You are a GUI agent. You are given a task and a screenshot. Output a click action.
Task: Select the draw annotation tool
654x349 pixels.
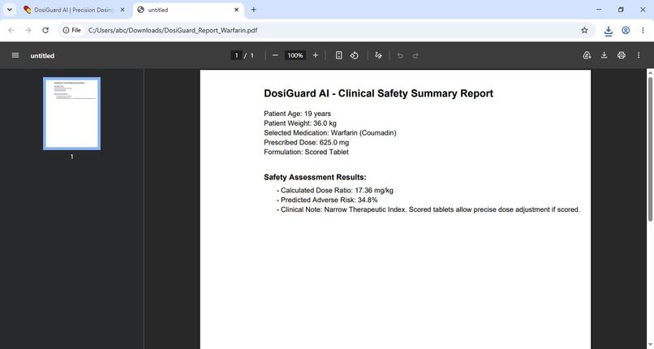tap(378, 55)
